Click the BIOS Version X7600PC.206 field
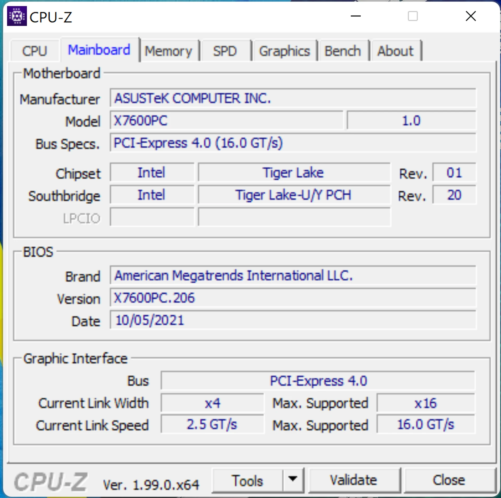This screenshot has width=501, height=498. [293, 297]
